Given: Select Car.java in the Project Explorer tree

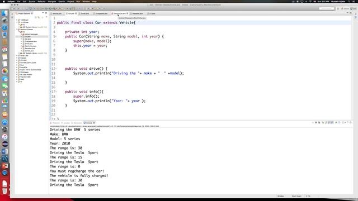Looking at the screenshot, I should pos(27,39).
